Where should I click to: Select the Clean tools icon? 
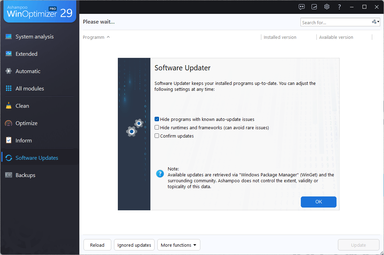pos(8,106)
